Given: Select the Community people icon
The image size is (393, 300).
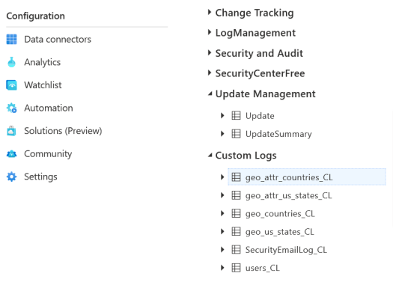Looking at the screenshot, I should 11,154.
